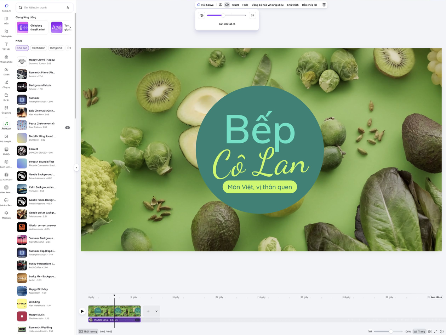
Task: Select Peace (Instrumental) track
Action: pos(43,125)
